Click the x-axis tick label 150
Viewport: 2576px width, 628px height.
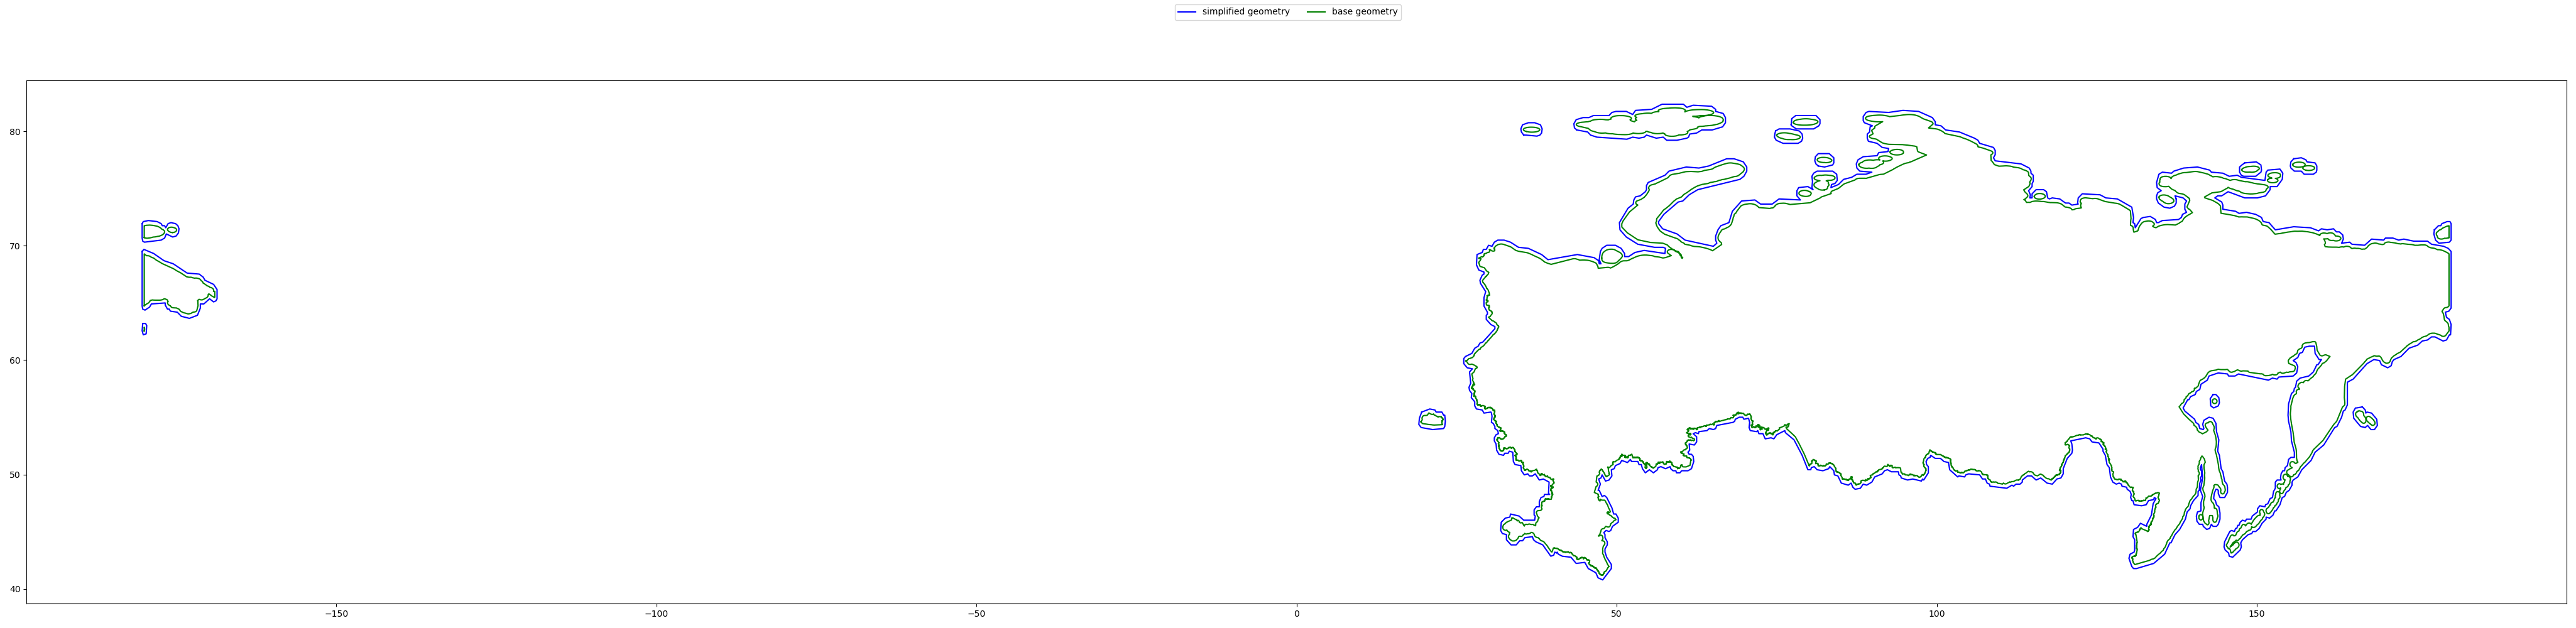(x=2257, y=614)
